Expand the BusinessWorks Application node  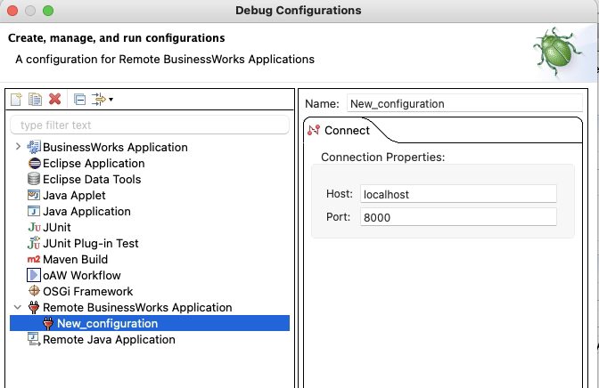(x=18, y=147)
